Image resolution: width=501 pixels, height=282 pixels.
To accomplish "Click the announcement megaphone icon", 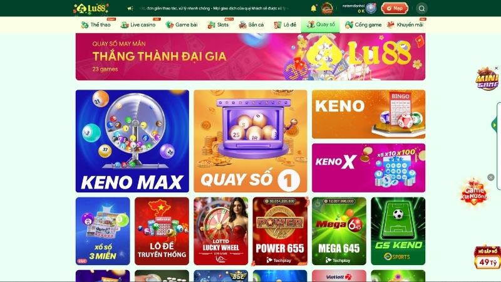I will click(x=130, y=8).
